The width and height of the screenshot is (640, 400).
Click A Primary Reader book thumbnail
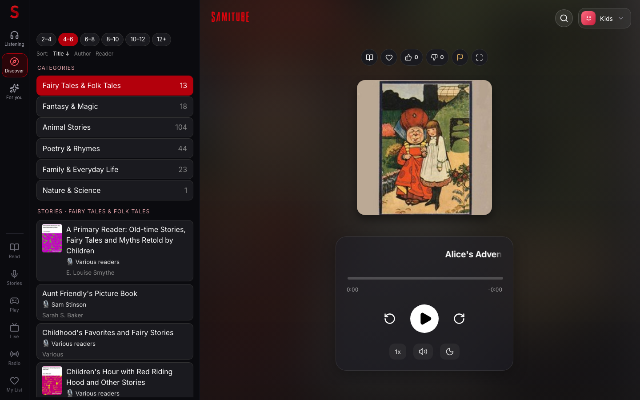tap(52, 238)
